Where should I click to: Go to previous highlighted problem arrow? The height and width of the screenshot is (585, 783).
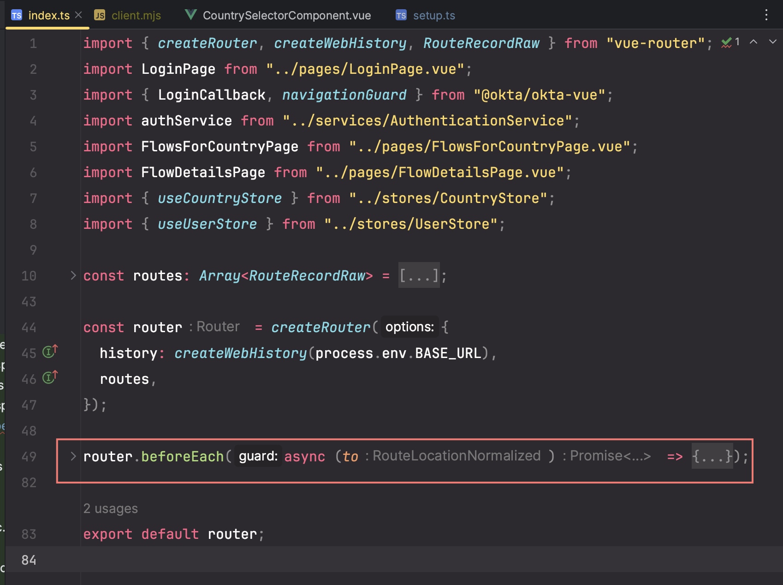[753, 42]
